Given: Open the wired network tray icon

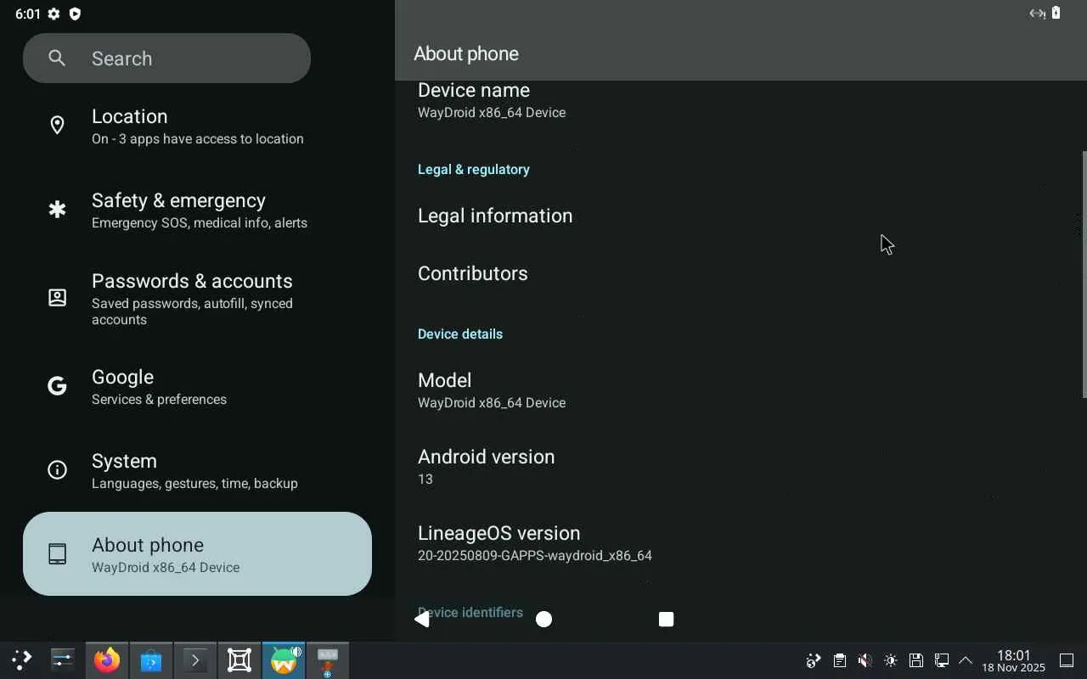Looking at the screenshot, I should [x=941, y=660].
